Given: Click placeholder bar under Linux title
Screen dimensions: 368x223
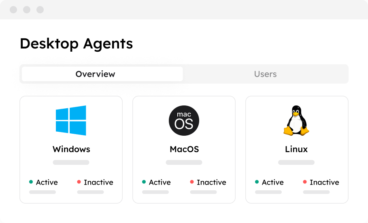Looking at the screenshot, I should (296, 162).
